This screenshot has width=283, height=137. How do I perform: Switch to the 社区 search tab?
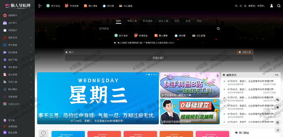click(x=177, y=21)
